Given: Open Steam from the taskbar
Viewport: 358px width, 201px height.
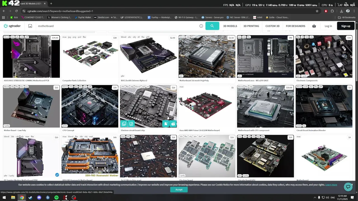Looking at the screenshot, I should (x=30, y=198).
